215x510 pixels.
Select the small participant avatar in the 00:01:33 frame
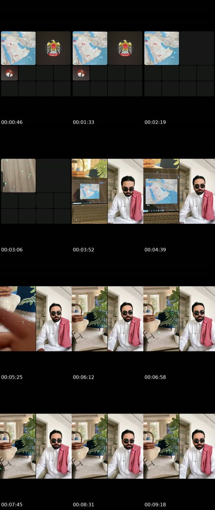click(81, 73)
